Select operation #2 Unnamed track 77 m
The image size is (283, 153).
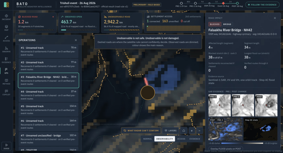48,66
